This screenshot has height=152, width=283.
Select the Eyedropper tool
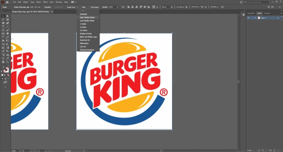(x=3, y=51)
